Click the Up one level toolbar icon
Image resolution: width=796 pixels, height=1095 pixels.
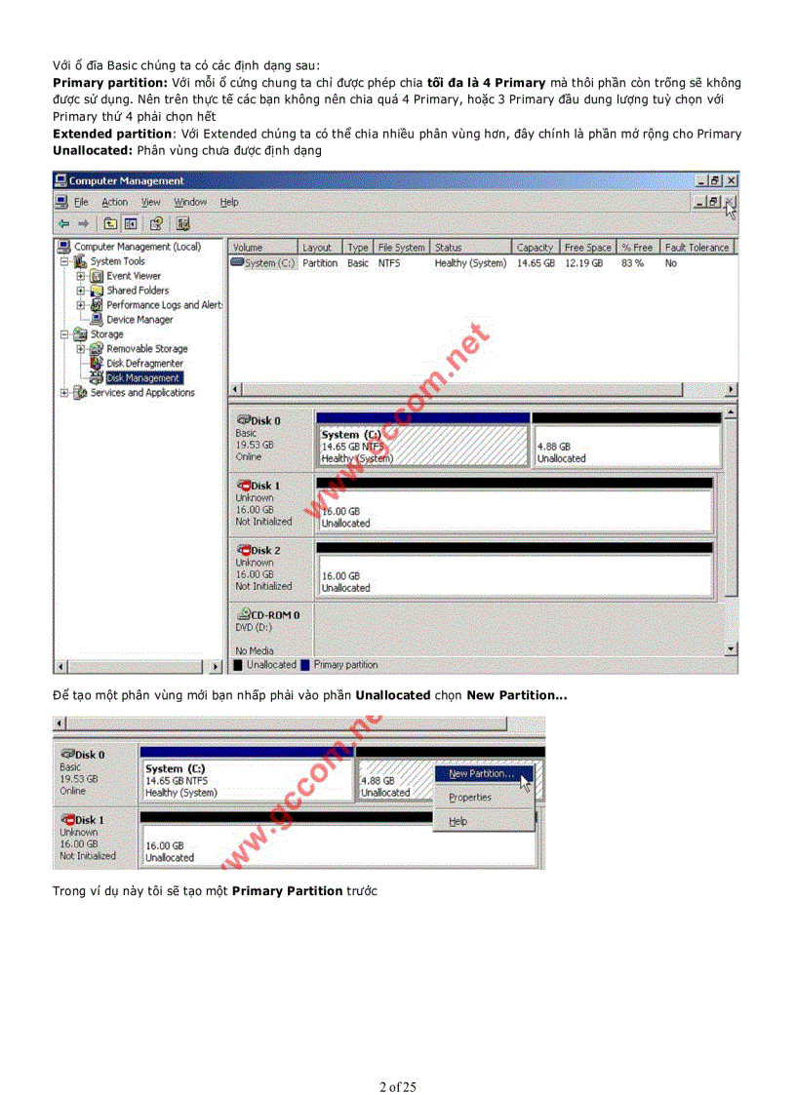click(x=111, y=223)
